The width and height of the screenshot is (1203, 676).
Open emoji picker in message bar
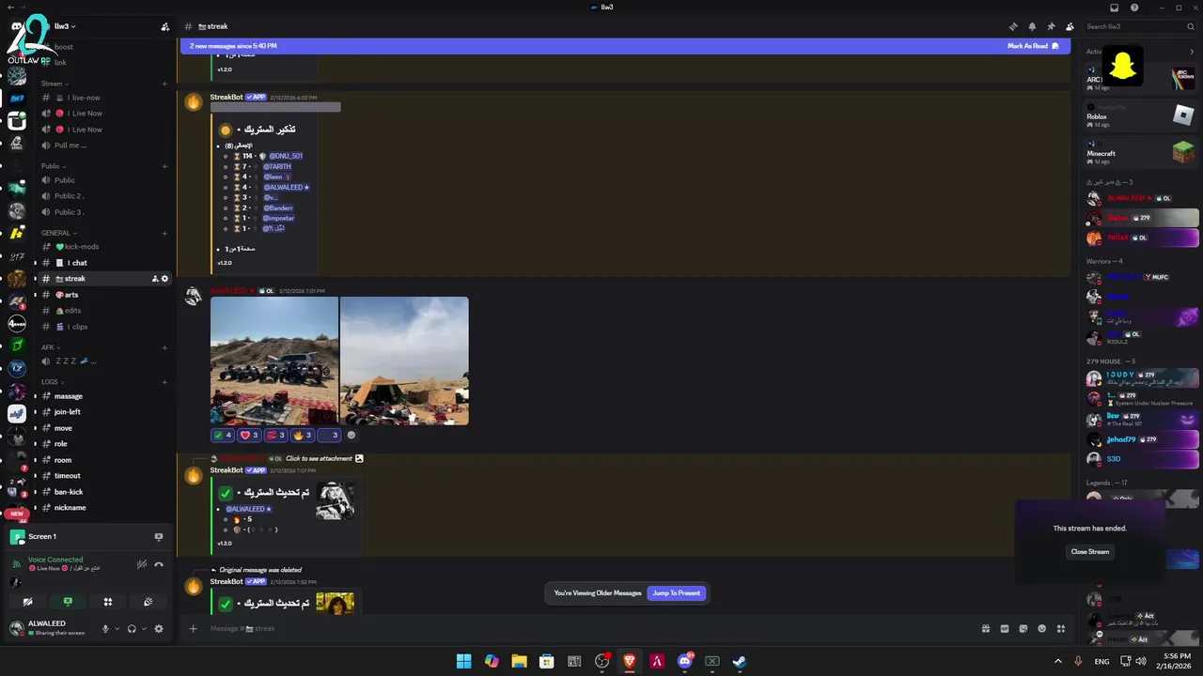click(1041, 628)
